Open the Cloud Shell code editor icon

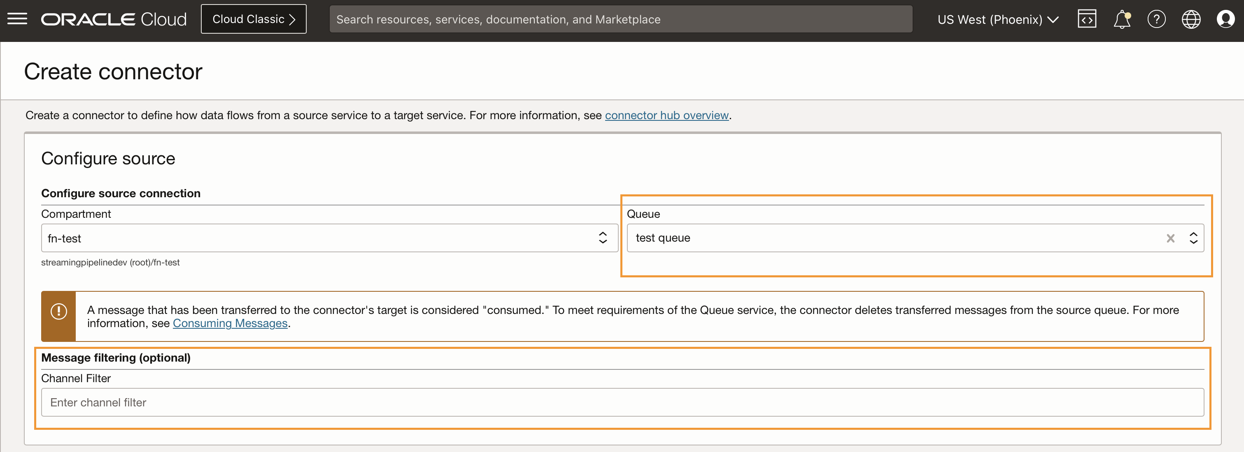1087,19
